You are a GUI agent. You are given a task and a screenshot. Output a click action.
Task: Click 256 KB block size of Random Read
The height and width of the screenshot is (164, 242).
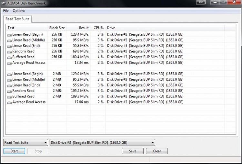(x=57, y=51)
